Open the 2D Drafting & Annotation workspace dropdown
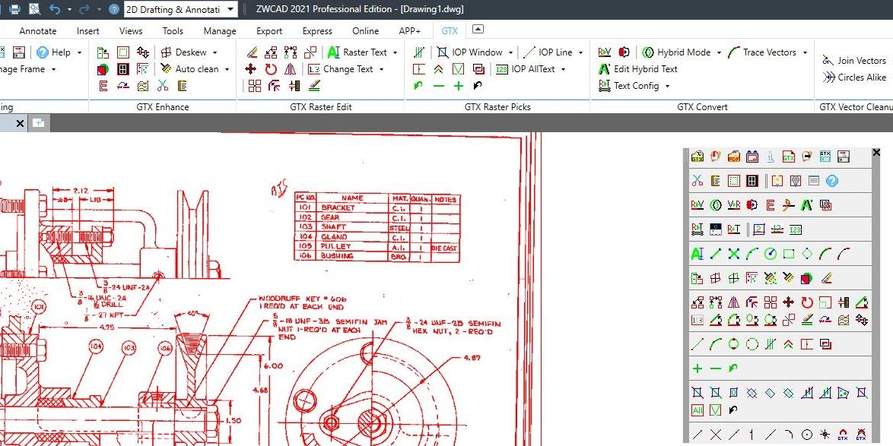The width and height of the screenshot is (893, 446). 230,9
